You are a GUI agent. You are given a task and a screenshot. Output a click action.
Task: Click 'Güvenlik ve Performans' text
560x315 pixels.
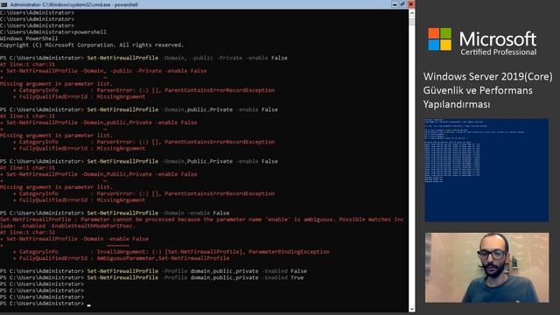(478, 91)
